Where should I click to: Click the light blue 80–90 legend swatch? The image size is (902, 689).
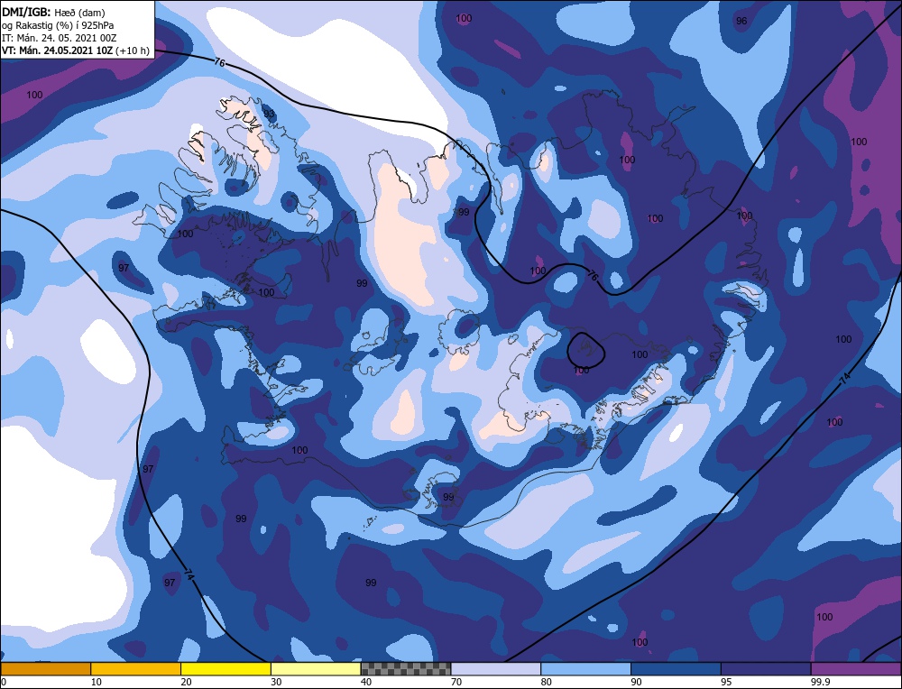[x=585, y=669]
